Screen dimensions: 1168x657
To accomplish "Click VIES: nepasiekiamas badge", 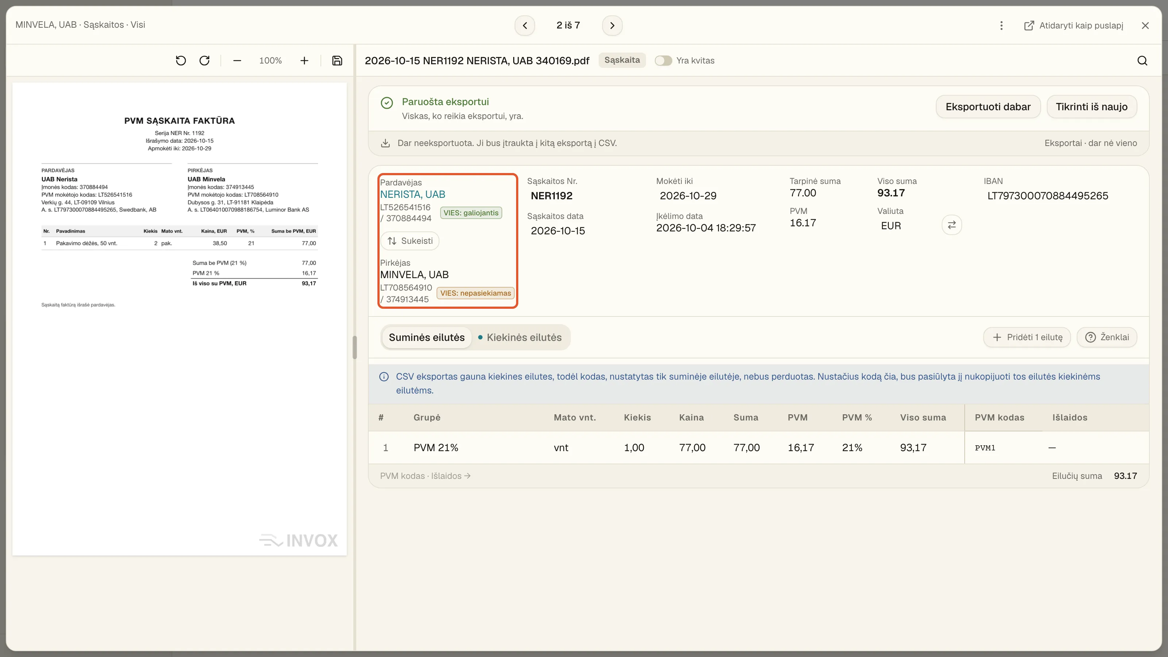I will pyautogui.click(x=475, y=293).
